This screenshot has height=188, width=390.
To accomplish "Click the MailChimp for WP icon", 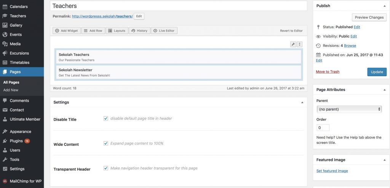I will (5, 181).
